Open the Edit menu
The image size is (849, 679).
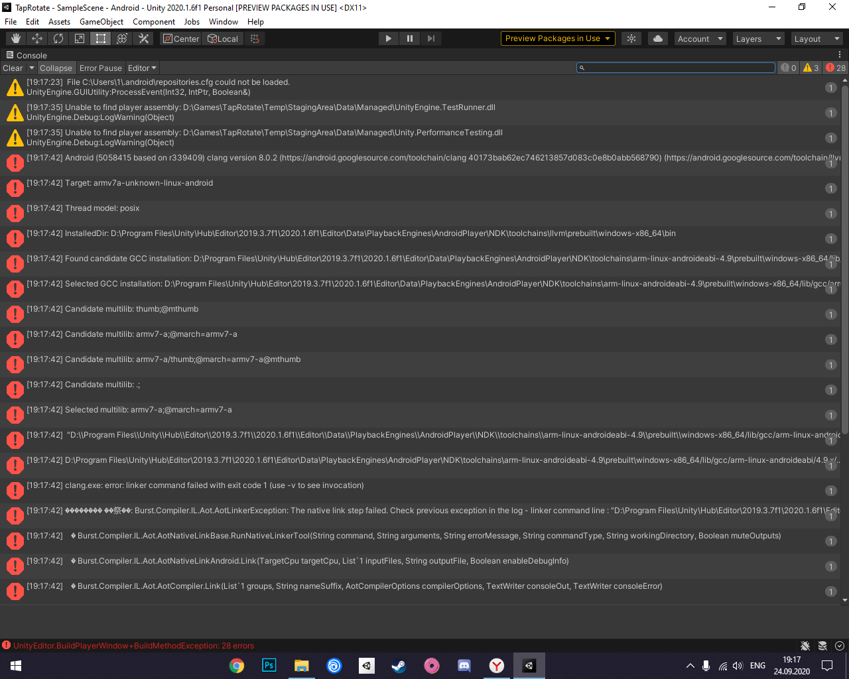(33, 21)
